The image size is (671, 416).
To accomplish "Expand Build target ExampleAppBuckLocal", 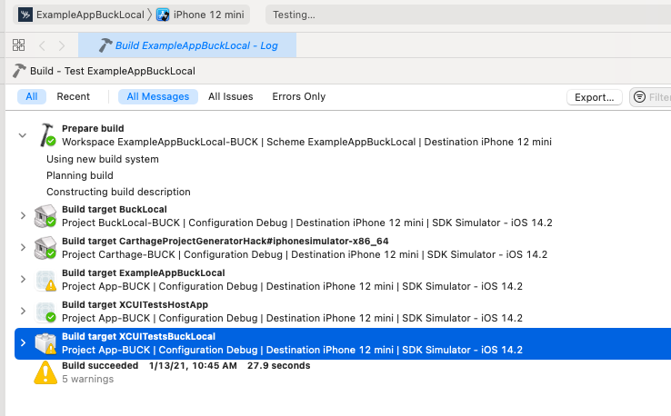I will point(23,279).
